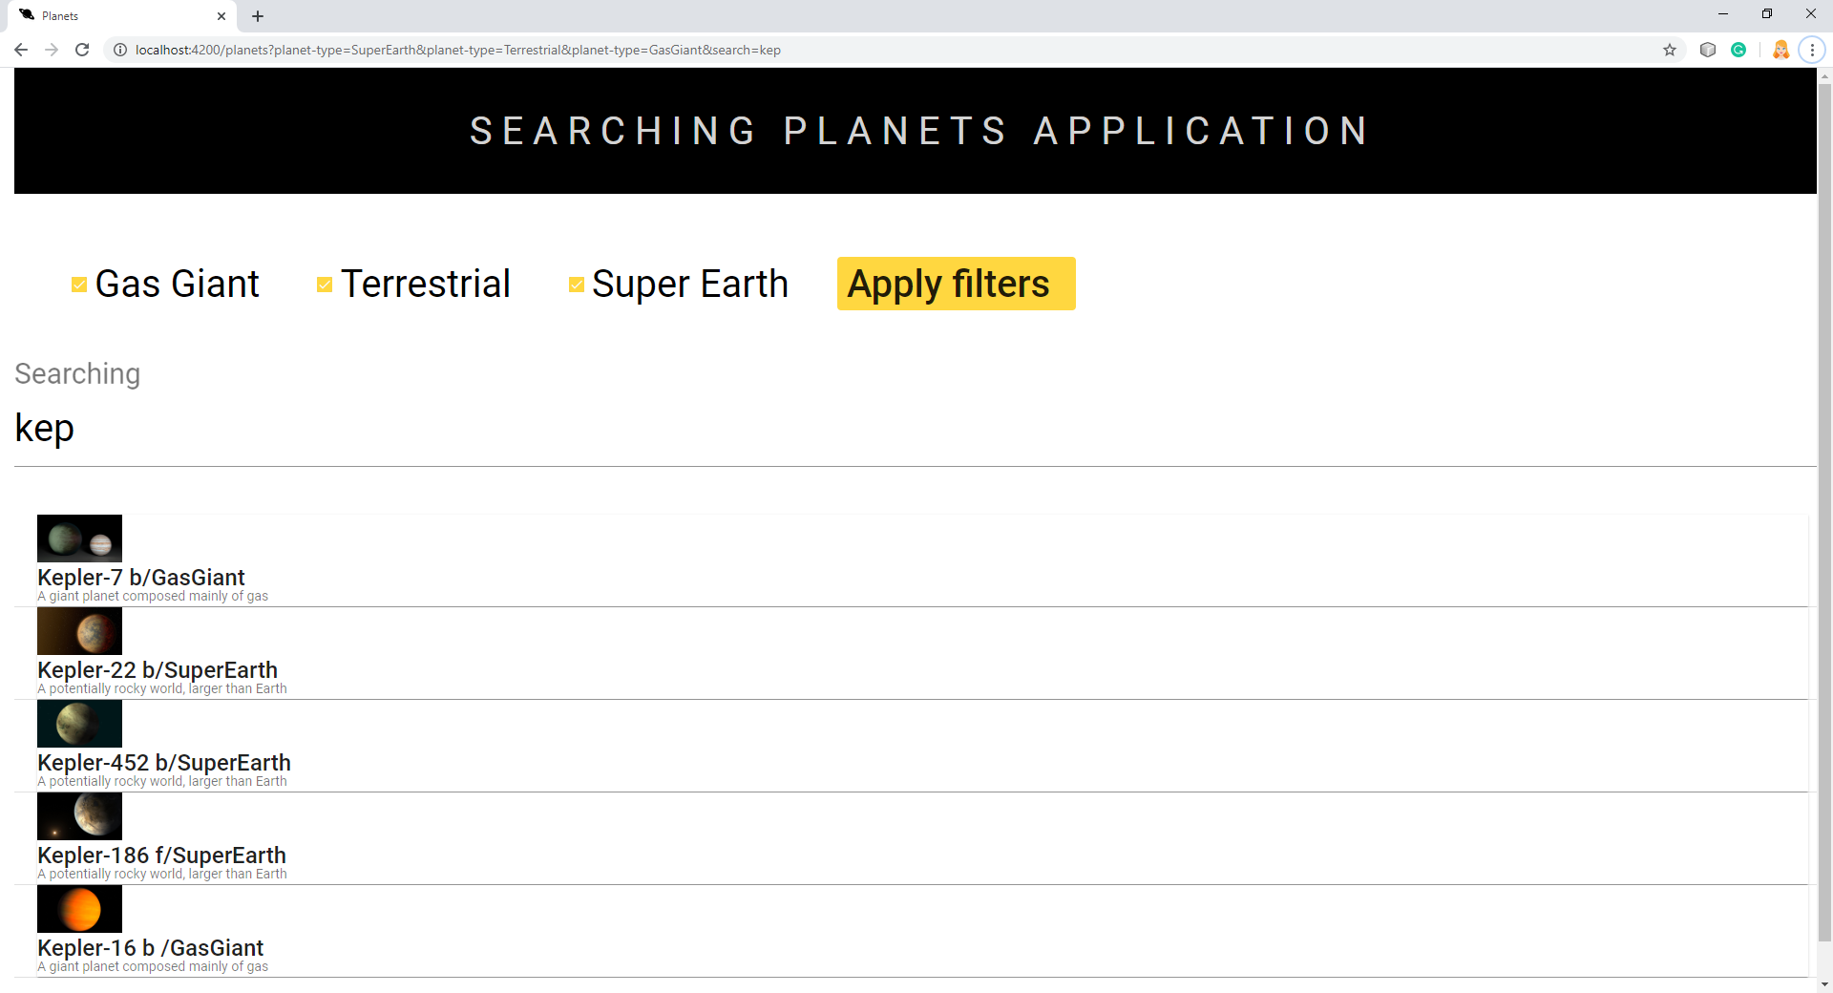
Task: Click the shield icon in the toolbar
Action: (1708, 50)
